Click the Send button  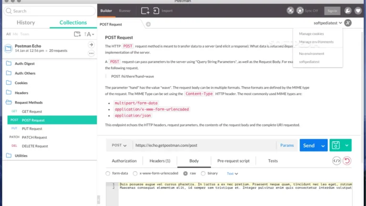pos(309,145)
